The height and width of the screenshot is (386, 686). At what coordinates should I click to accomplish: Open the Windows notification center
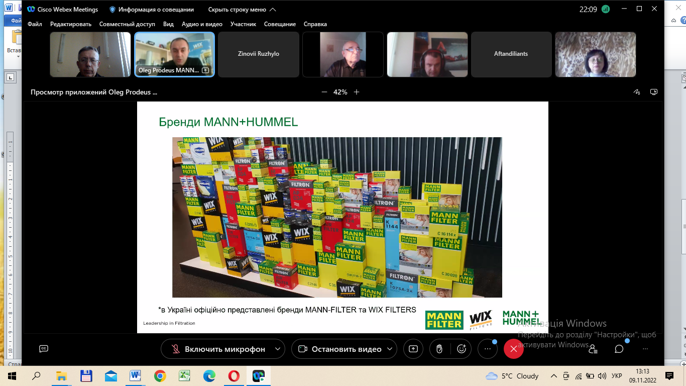coord(669,376)
